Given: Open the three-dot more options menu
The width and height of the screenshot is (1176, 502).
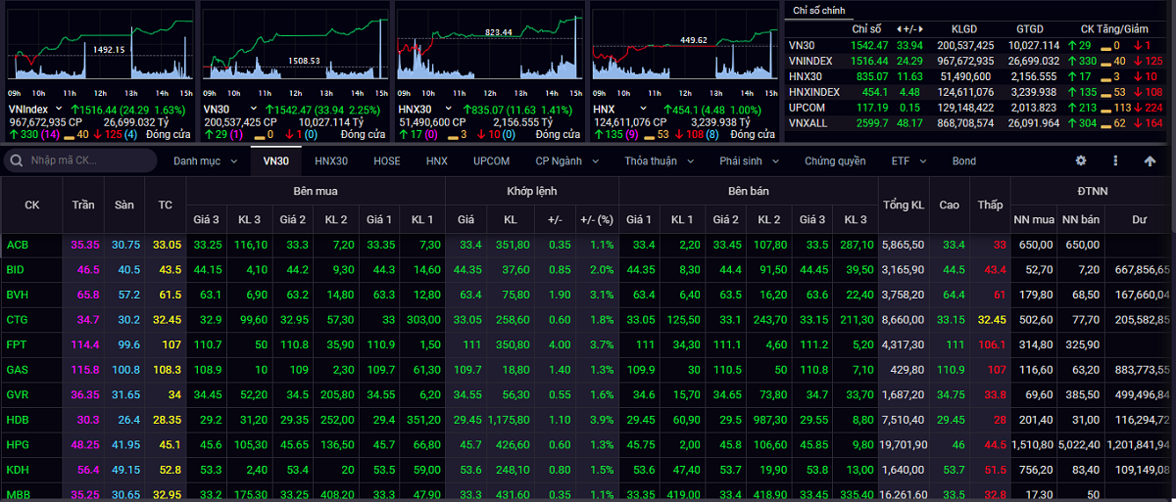Looking at the screenshot, I should coord(1115,160).
